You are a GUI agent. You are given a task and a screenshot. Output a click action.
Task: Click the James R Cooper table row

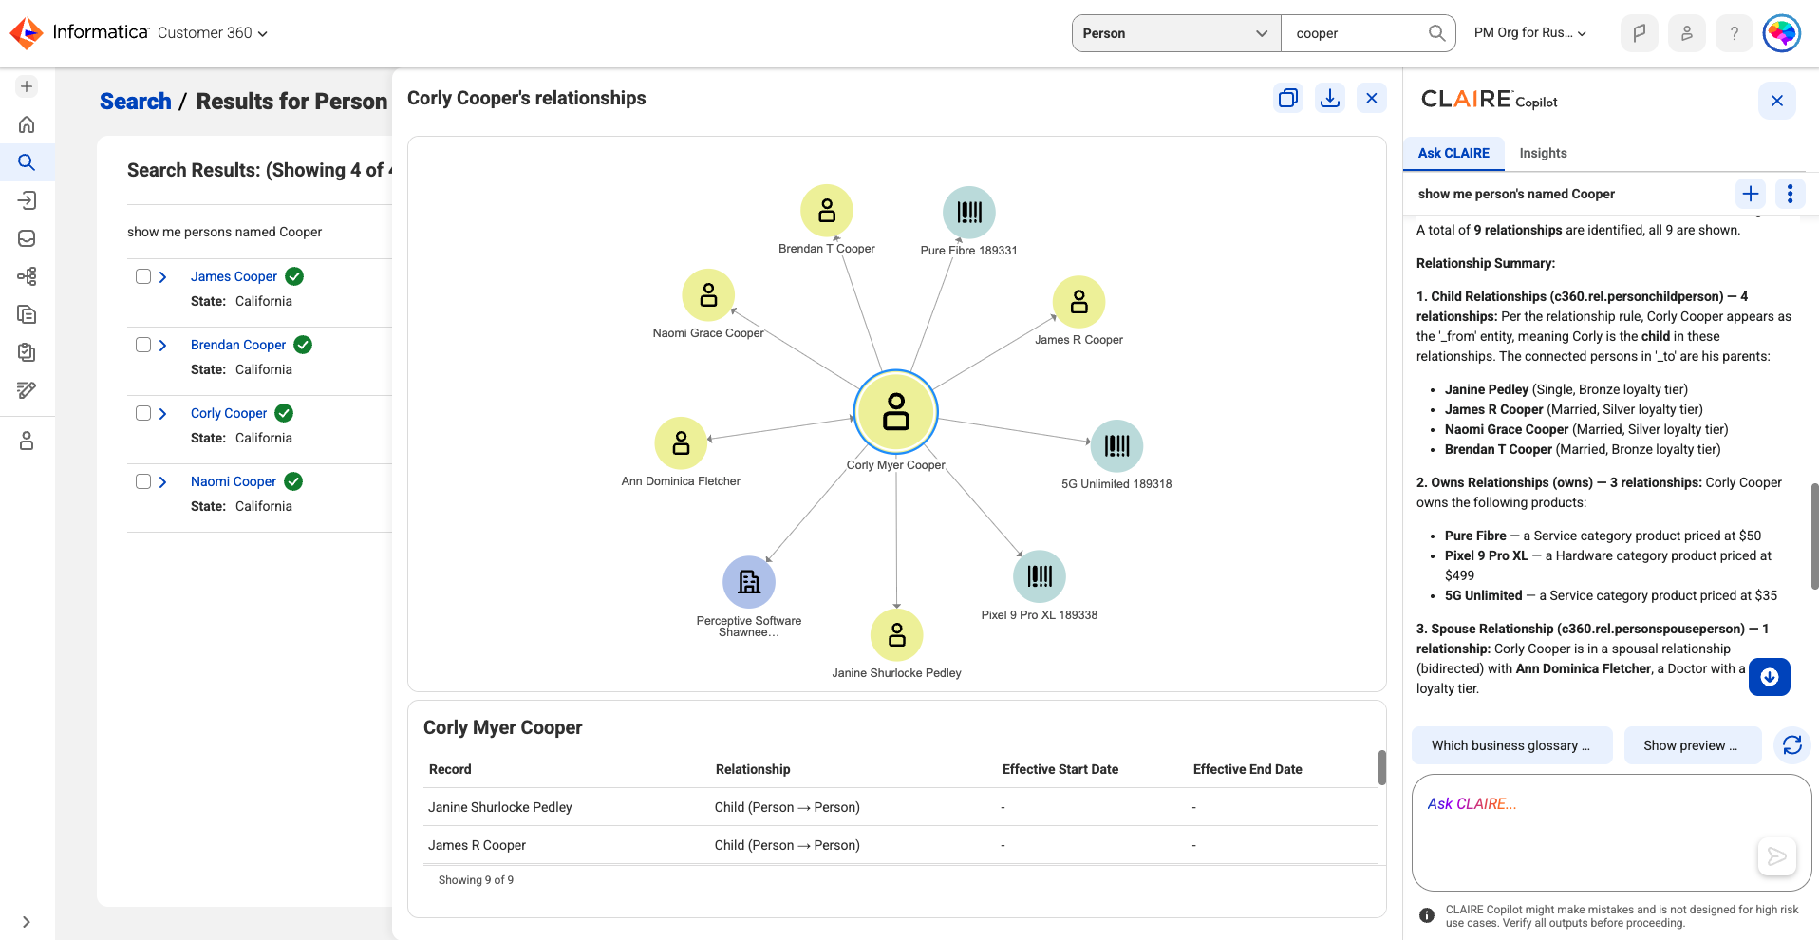(900, 845)
